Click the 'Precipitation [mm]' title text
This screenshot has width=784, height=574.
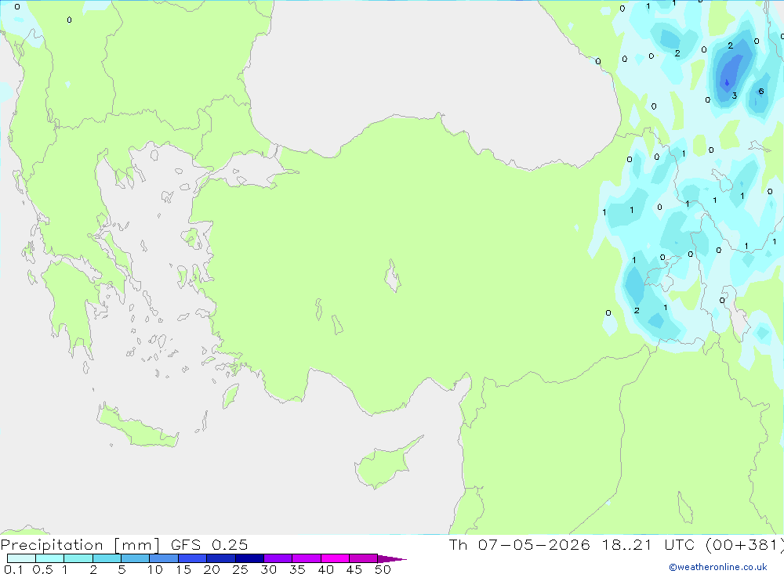[x=80, y=545]
